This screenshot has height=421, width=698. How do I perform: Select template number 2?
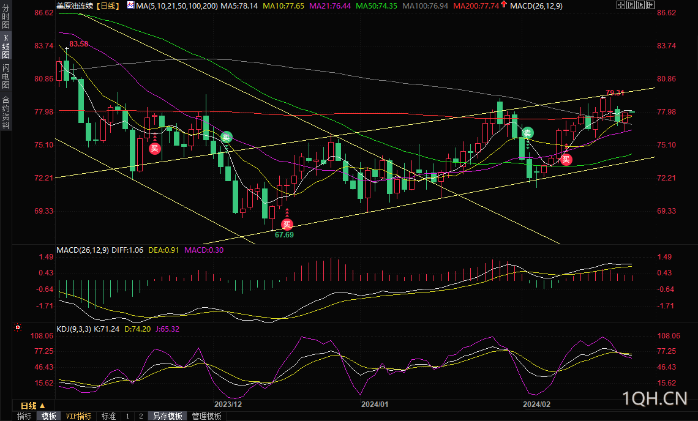pos(141,416)
